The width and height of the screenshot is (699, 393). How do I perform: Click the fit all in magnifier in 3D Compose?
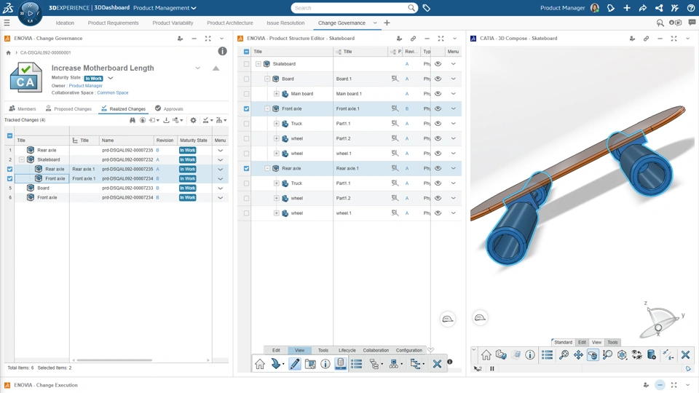tap(564, 354)
